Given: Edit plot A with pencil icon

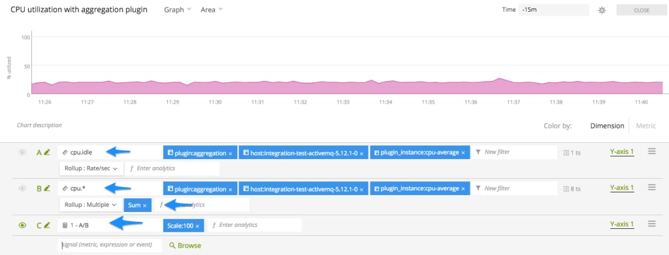Looking at the screenshot, I should [x=47, y=151].
